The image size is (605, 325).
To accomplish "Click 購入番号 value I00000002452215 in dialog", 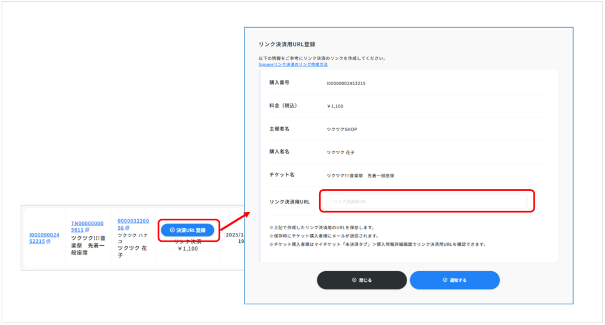I will 346,83.
